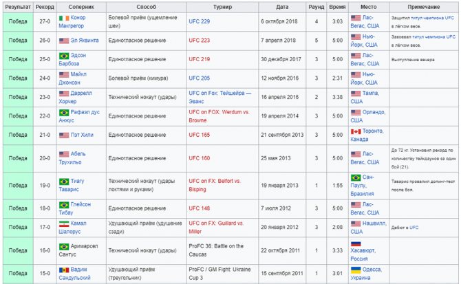Click the US flag in the UFC 229 row location
This screenshot has width=461, height=284.
pos(356,18)
